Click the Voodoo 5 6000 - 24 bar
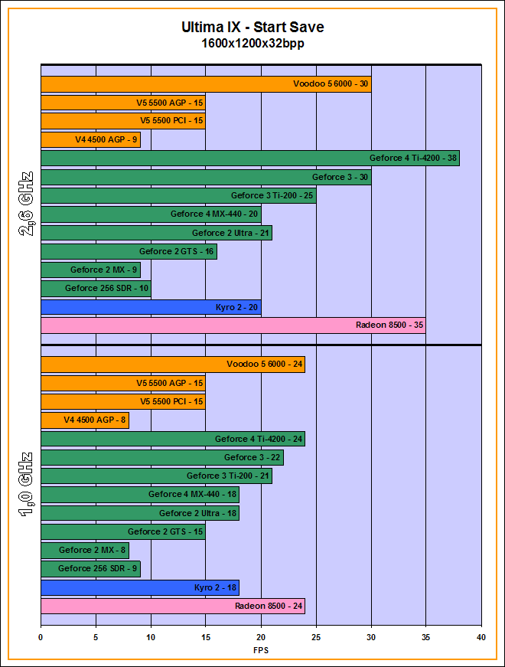Image resolution: width=505 pixels, height=667 pixels. pyautogui.click(x=172, y=365)
